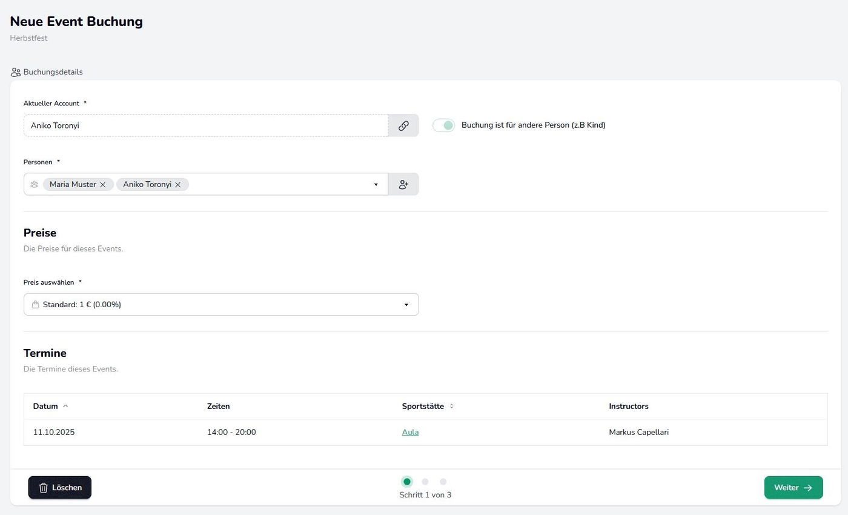The image size is (848, 515).
Task: Click the link icon beside Aktueller Account
Action: 403,125
